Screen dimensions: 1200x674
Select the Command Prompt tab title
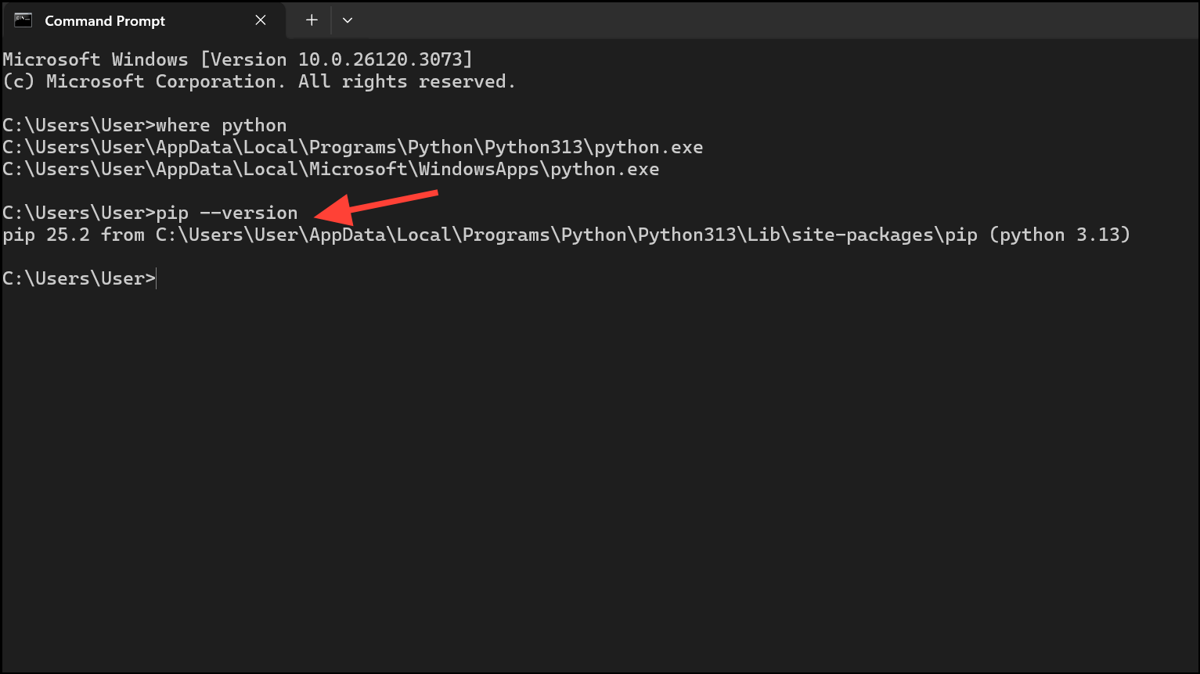[105, 21]
